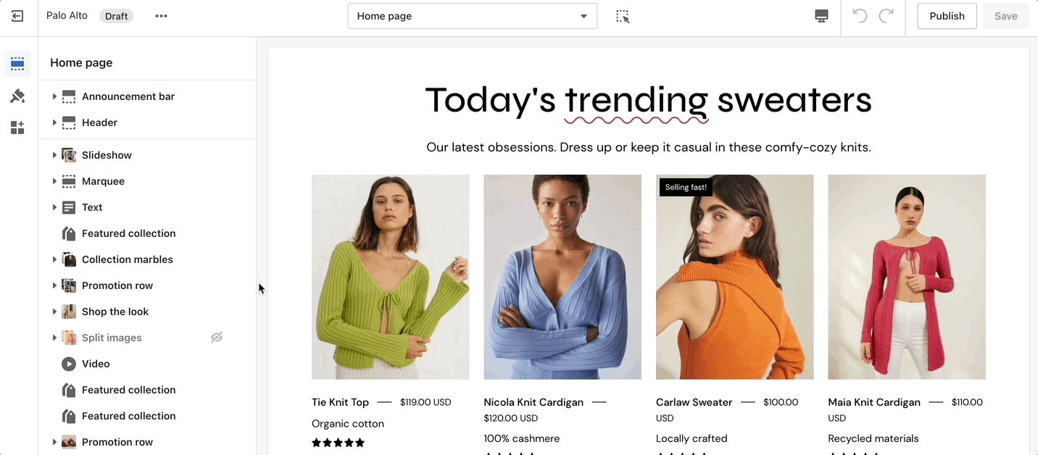Click the exit editor icon
The image size is (1038, 455).
17,16
